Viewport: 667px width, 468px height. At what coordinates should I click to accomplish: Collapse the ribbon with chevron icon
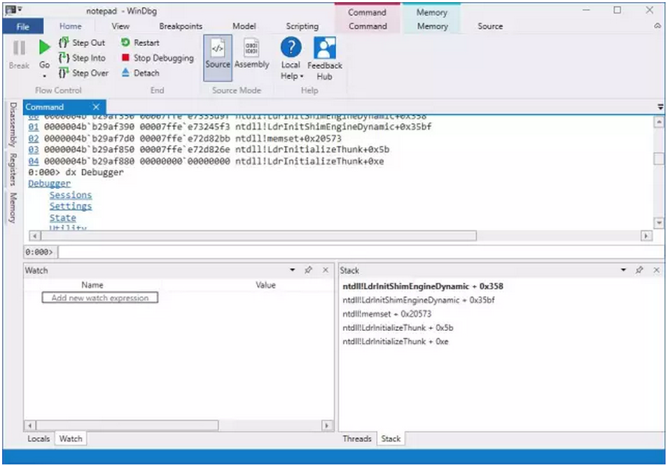coord(657,26)
